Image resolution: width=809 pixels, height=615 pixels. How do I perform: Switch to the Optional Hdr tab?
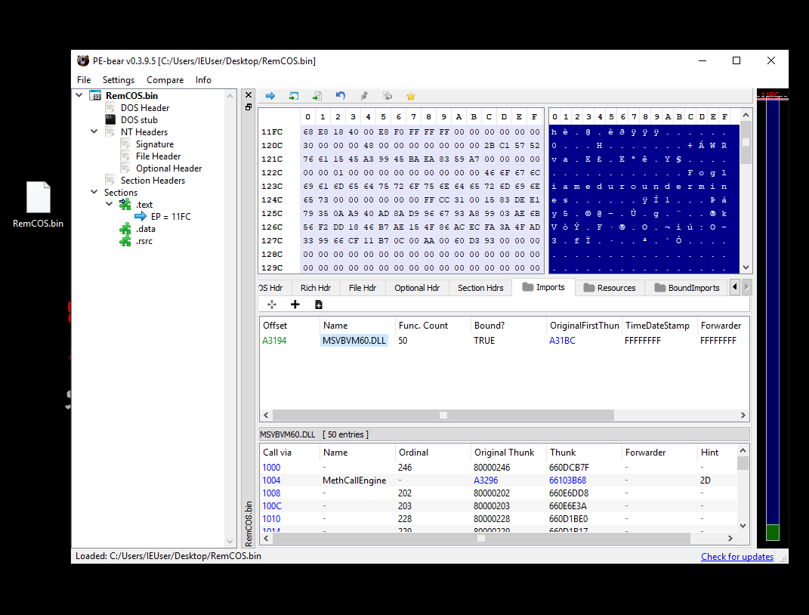(x=417, y=288)
